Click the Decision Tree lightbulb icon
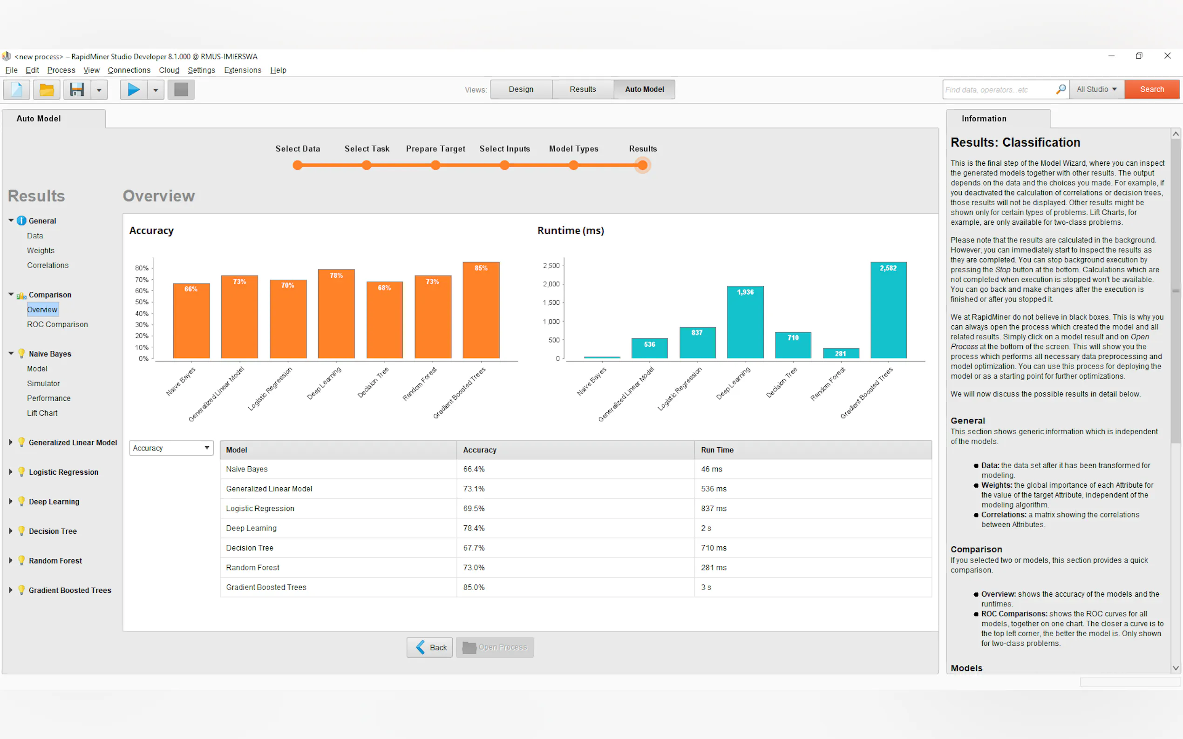The image size is (1183, 739). [21, 531]
